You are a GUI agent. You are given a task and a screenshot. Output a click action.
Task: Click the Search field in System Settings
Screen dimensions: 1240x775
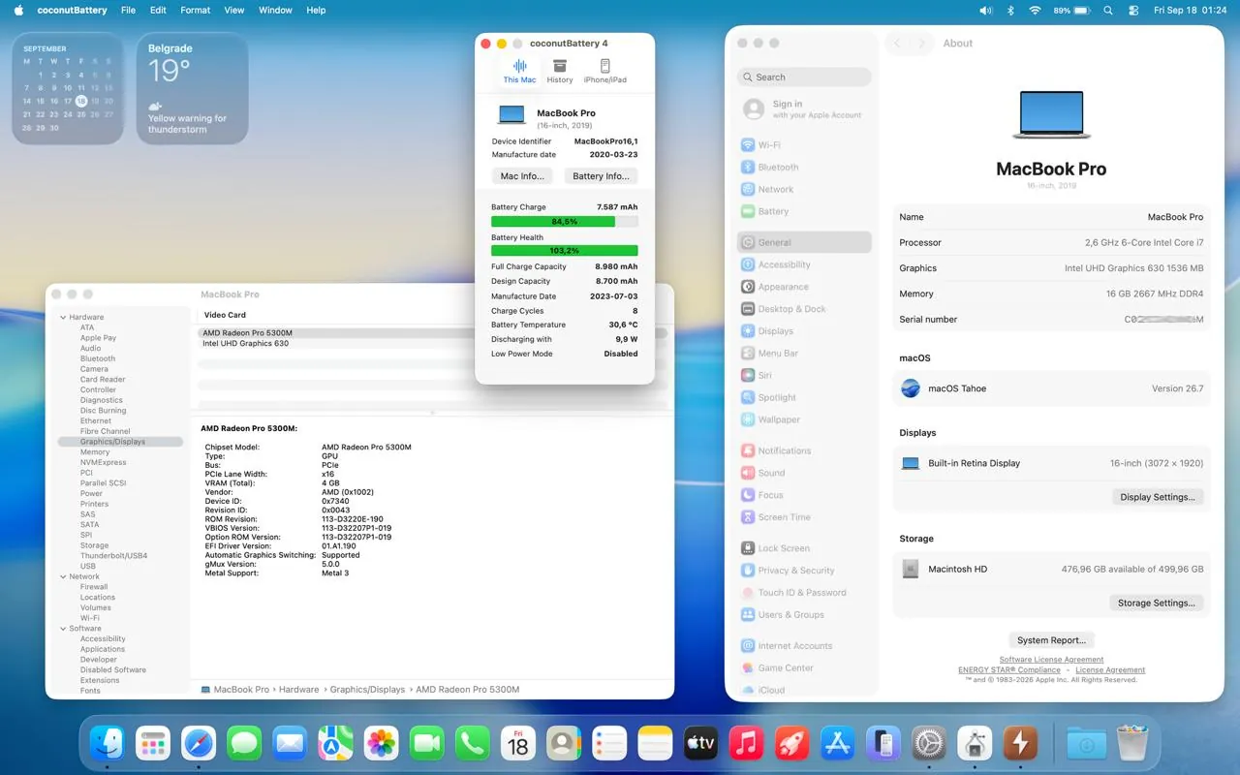(804, 77)
